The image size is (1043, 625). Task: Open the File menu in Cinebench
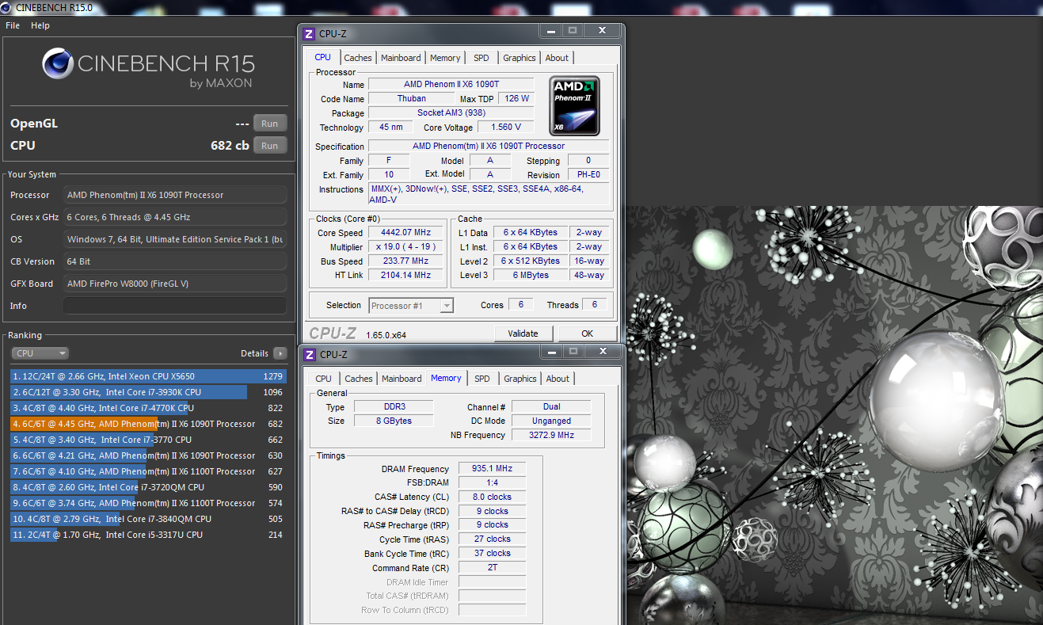tap(13, 25)
